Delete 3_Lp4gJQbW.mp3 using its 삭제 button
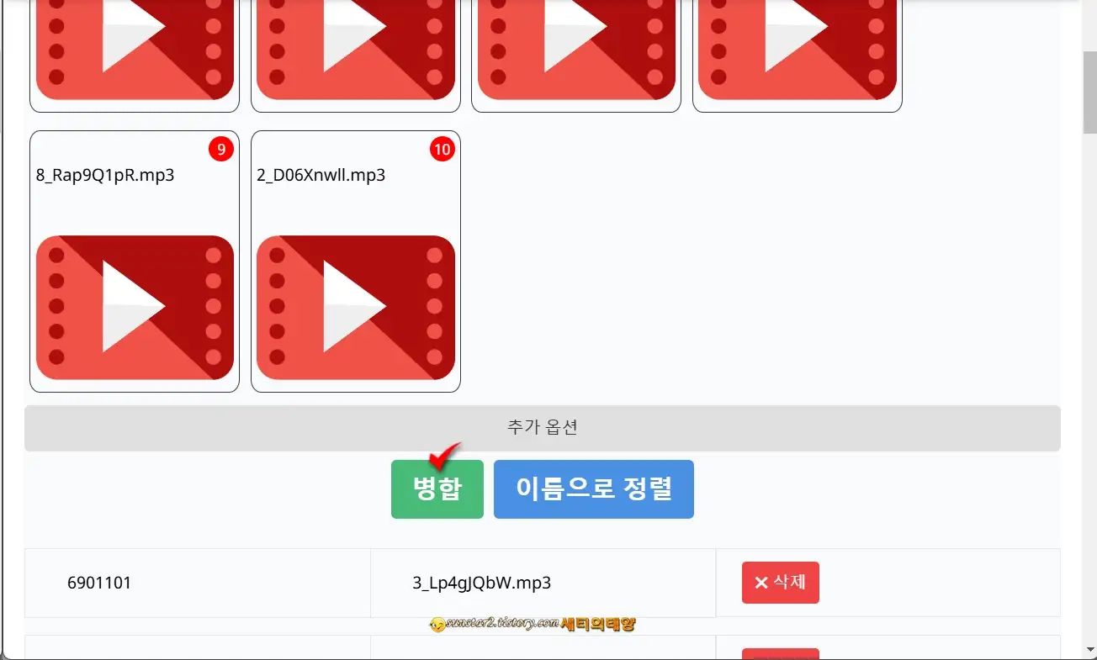Viewport: 1097px width, 660px height. (781, 582)
